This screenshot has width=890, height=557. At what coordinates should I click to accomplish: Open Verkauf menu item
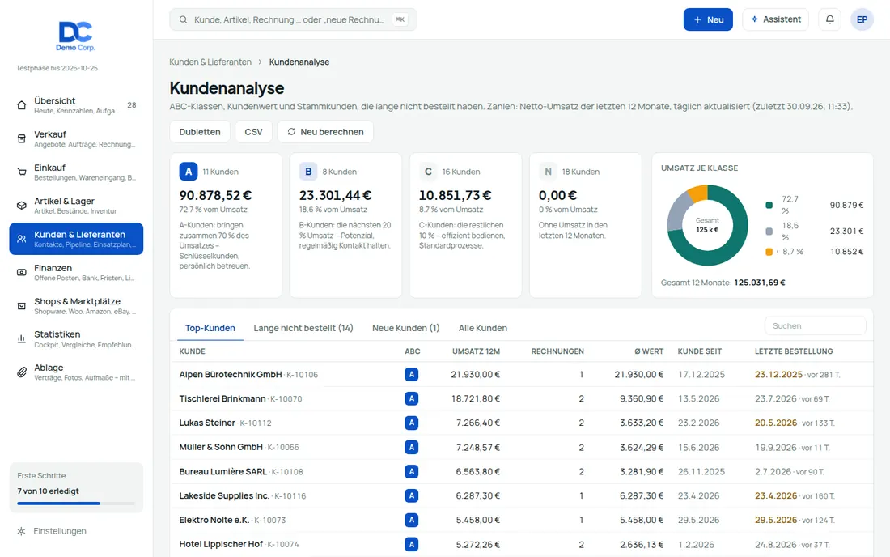coord(76,138)
